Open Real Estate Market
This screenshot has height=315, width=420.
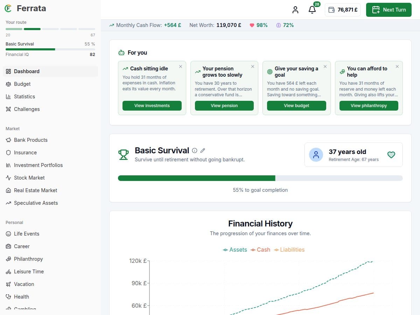[x=50, y=190]
